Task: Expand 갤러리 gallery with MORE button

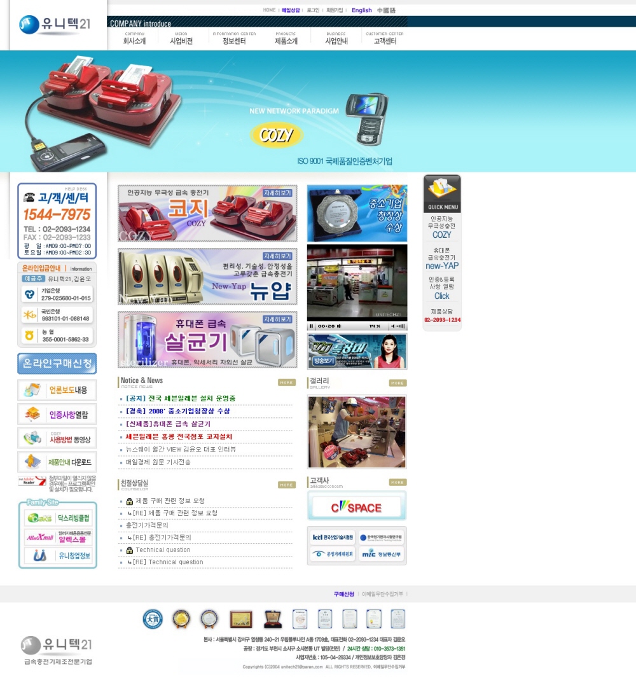Action: [397, 383]
